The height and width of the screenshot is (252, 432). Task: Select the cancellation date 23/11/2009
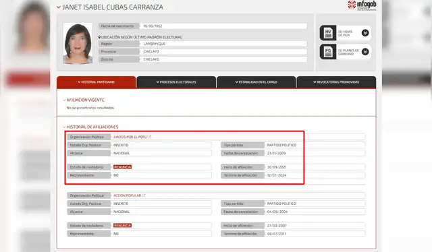click(x=276, y=153)
